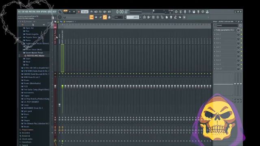Image resolution: width=260 pixels, height=146 pixels.
Task: Open the OPTIONS menu
Action: coord(44,12)
